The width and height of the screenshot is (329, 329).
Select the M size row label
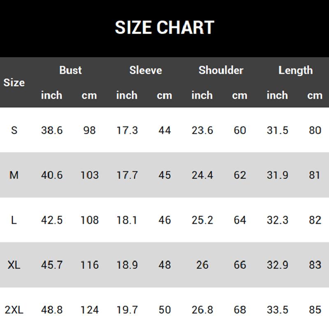pyautogui.click(x=14, y=175)
